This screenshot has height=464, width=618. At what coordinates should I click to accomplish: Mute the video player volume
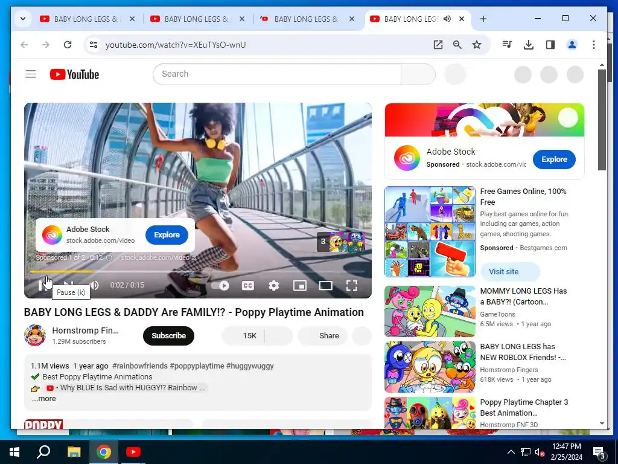94,285
